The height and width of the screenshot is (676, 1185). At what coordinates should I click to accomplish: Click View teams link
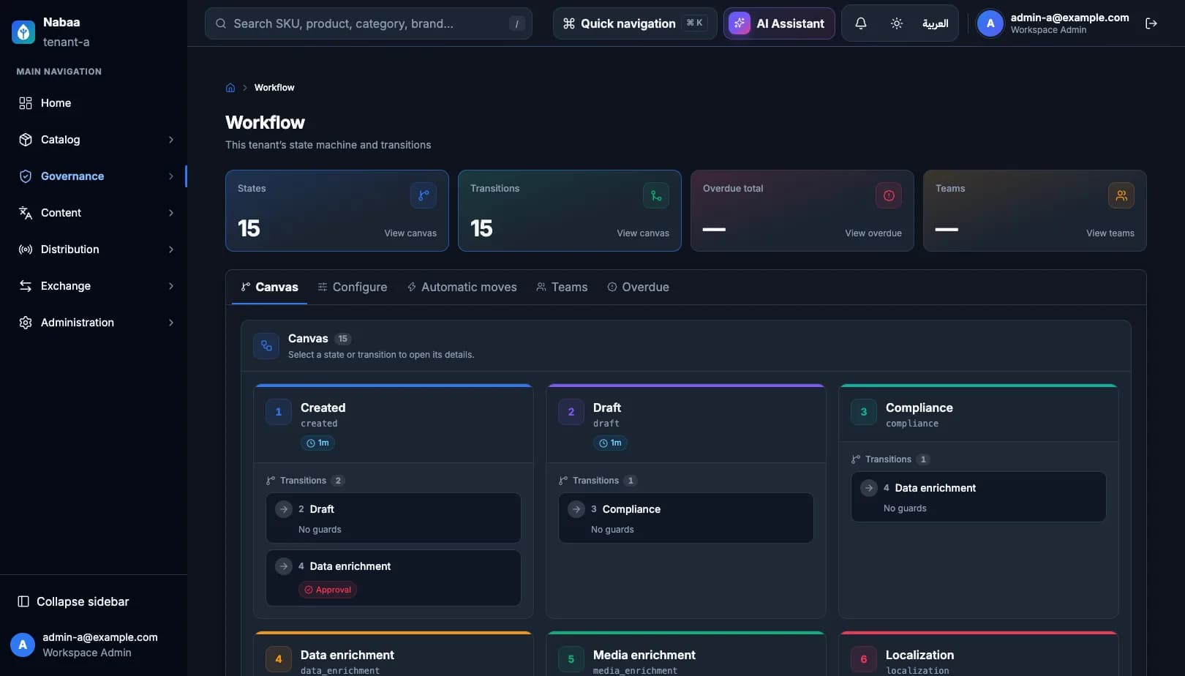click(1110, 233)
